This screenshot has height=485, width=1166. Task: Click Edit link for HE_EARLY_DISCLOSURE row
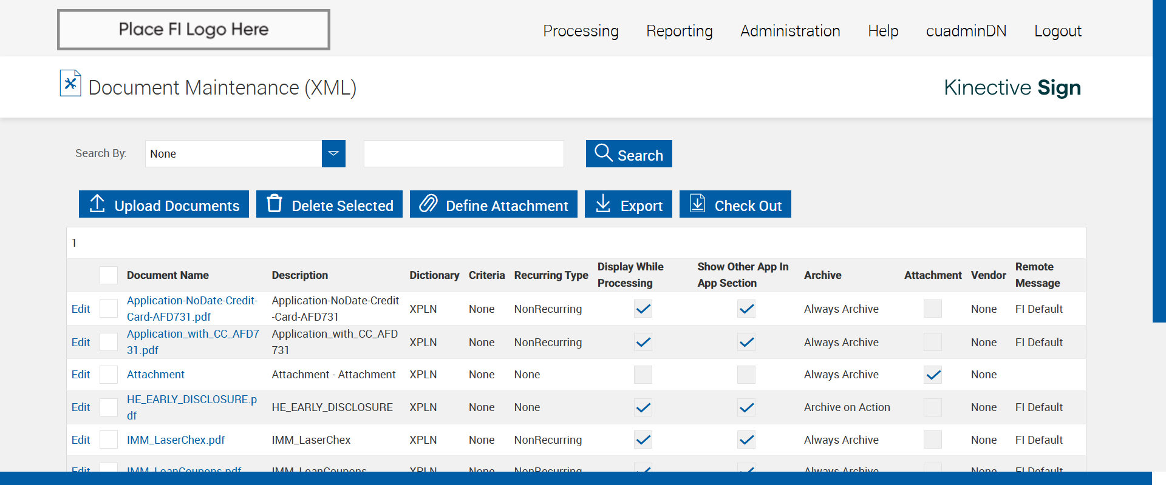81,407
